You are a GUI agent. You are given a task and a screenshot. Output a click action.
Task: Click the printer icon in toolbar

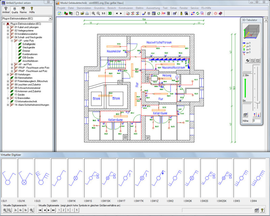[x=87, y=13]
